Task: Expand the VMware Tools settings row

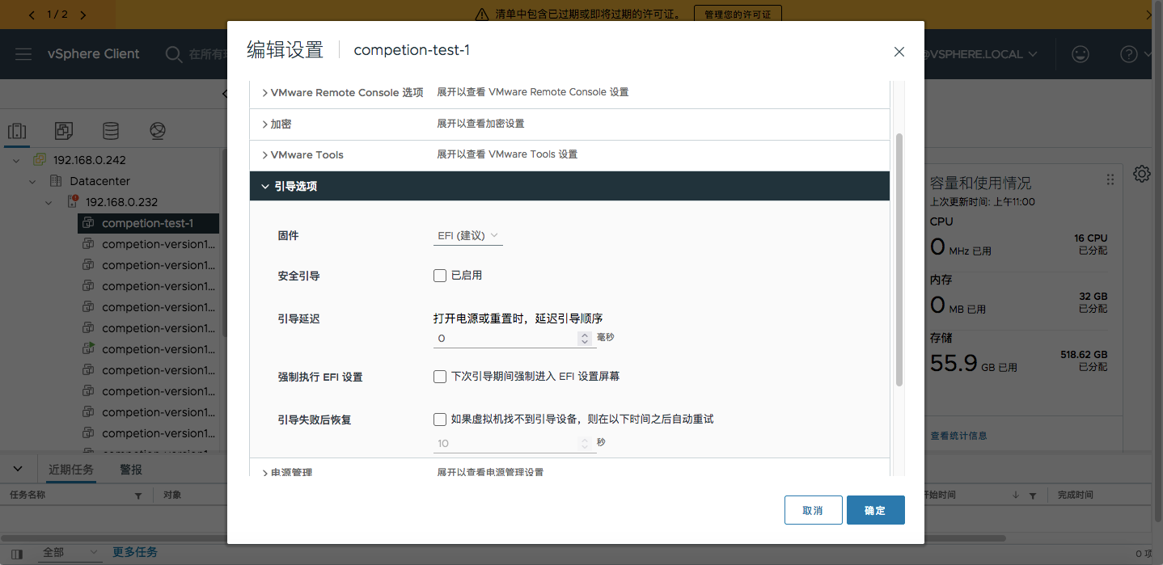Action: pos(569,154)
